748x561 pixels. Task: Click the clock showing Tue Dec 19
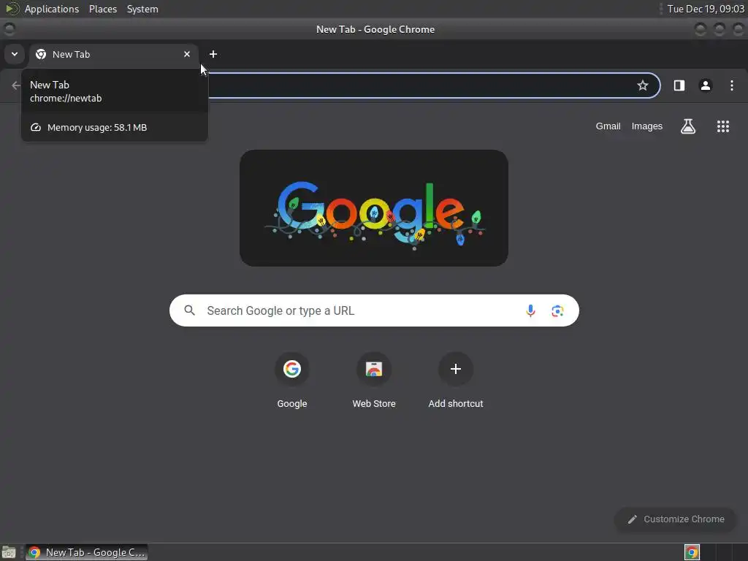pos(706,9)
